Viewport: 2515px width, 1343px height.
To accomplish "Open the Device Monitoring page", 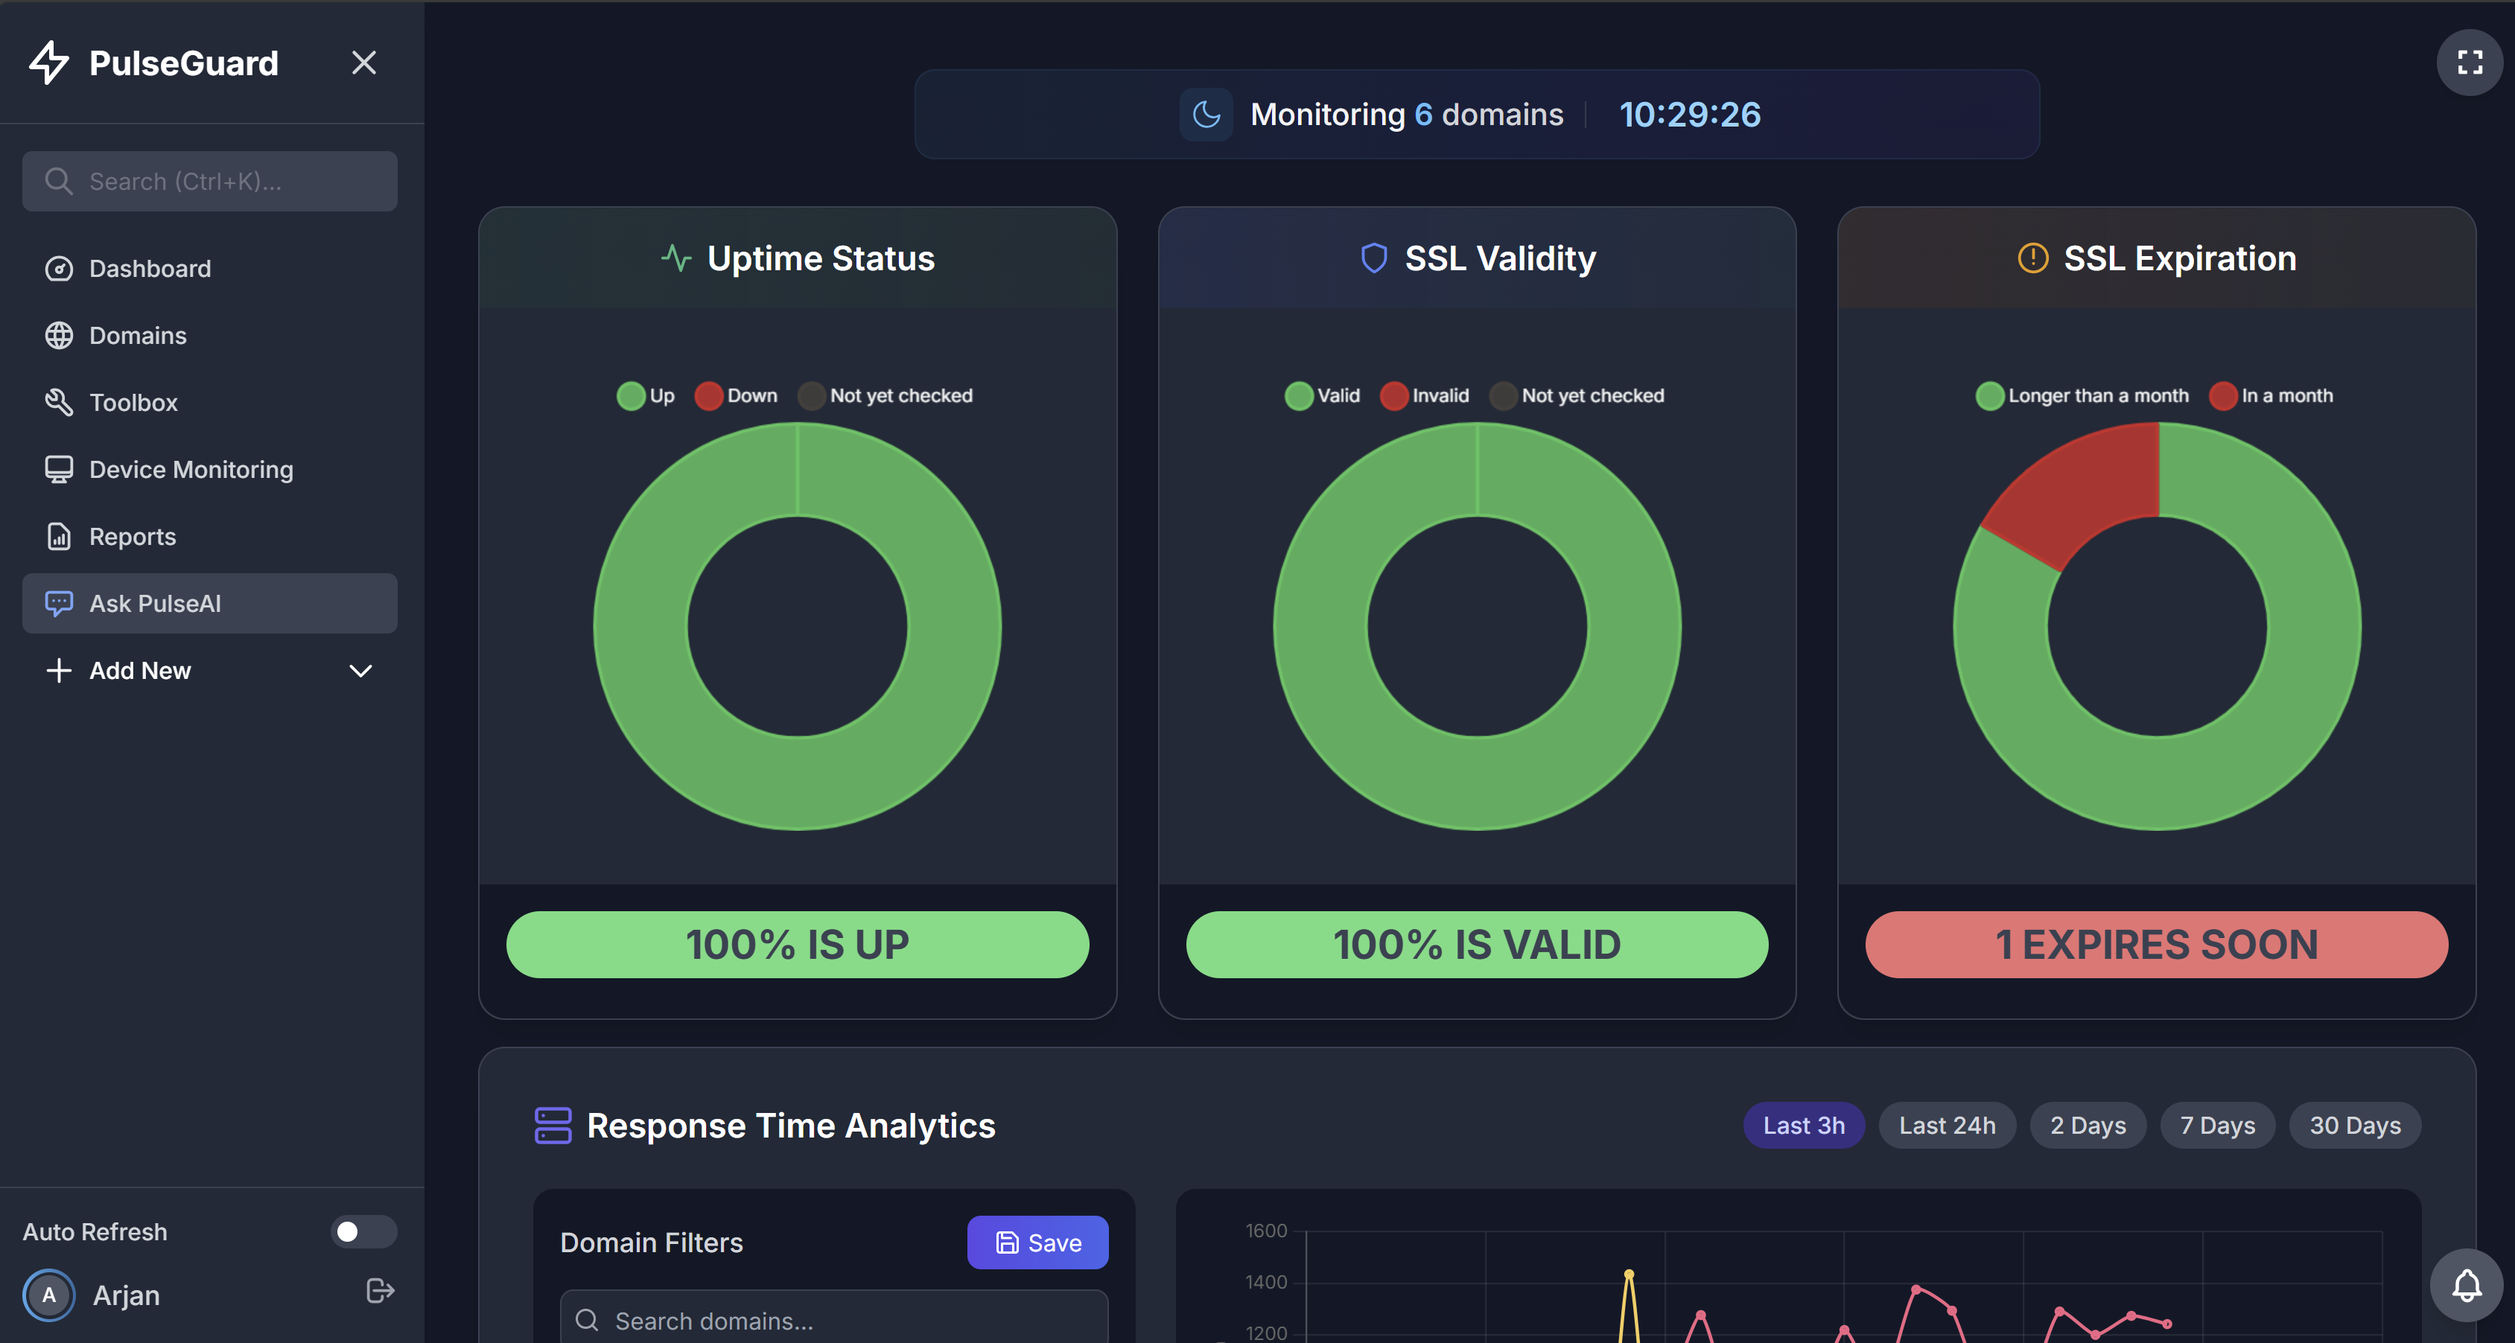I will point(191,470).
